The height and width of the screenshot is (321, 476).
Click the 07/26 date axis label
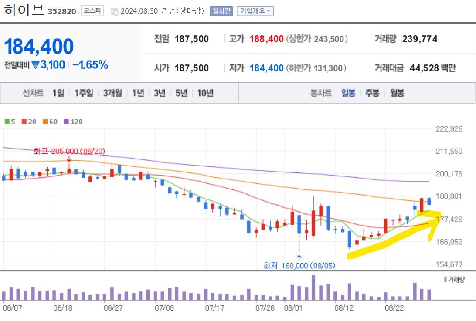pyautogui.click(x=265, y=308)
